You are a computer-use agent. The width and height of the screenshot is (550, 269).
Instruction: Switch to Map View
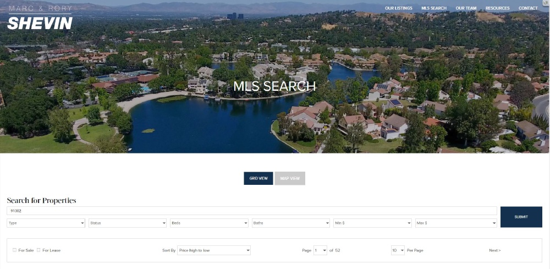click(290, 178)
